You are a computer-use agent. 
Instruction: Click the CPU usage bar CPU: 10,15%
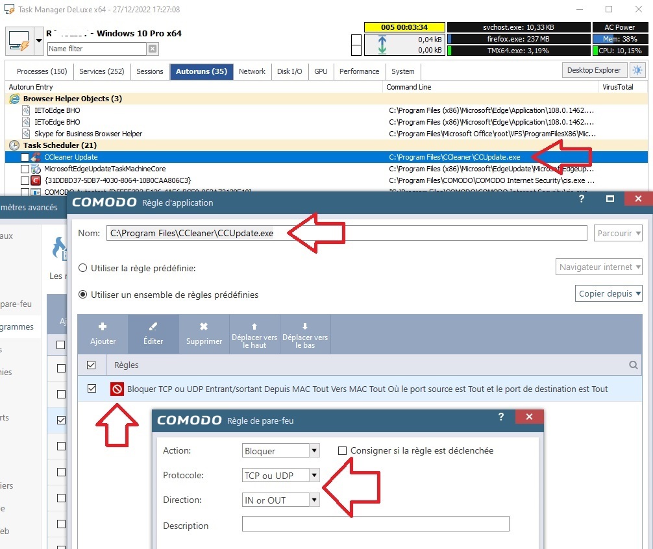pos(620,51)
